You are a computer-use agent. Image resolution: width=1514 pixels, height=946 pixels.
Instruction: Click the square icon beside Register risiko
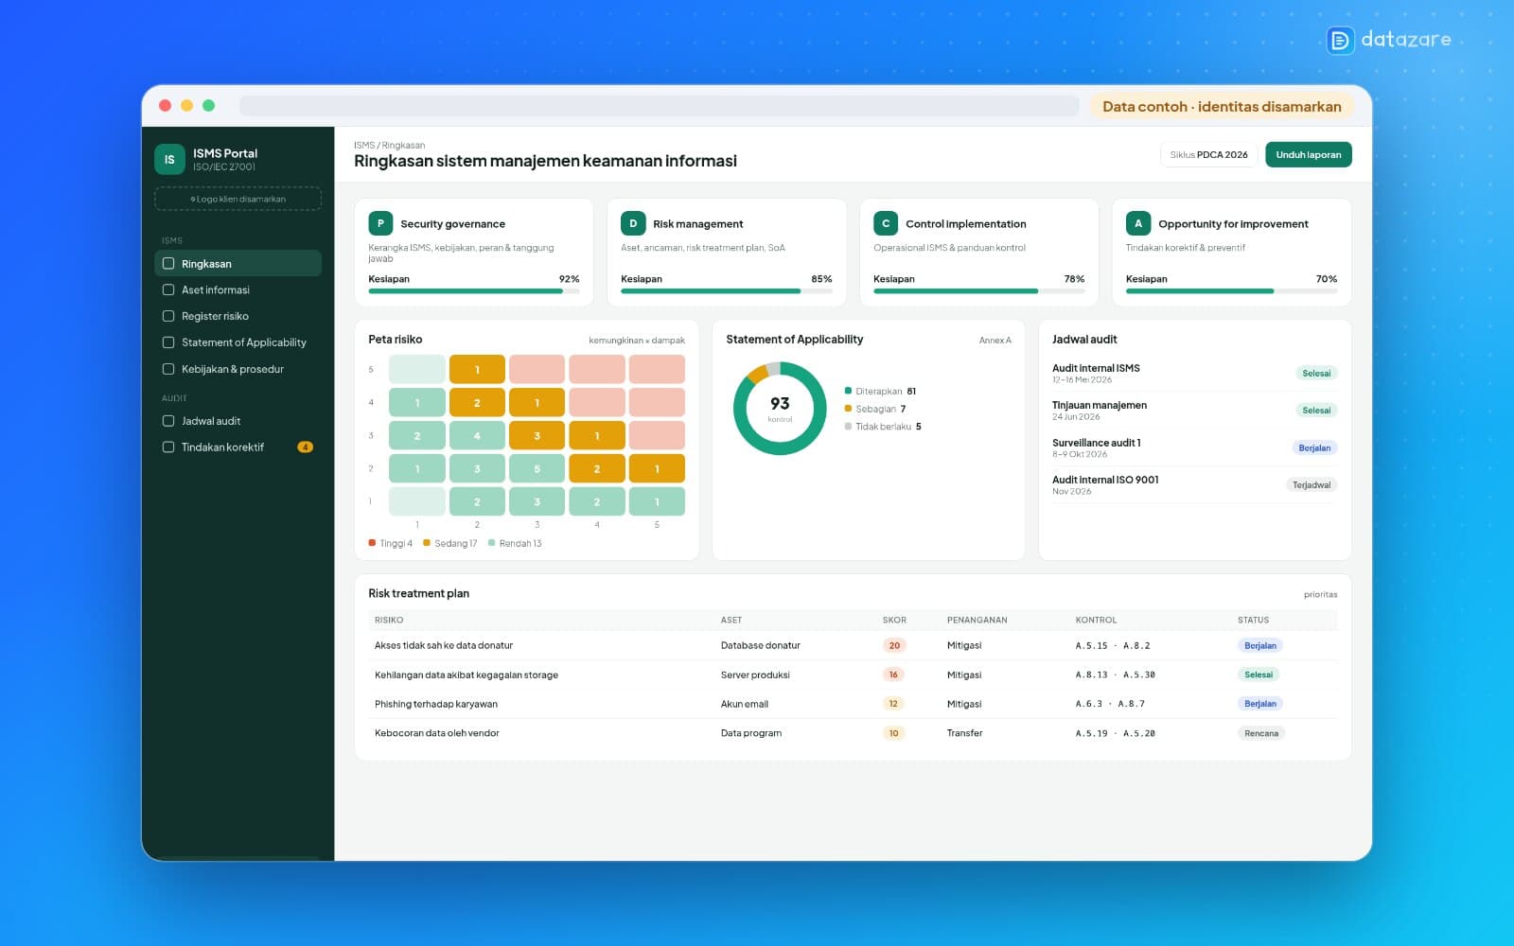tap(168, 316)
